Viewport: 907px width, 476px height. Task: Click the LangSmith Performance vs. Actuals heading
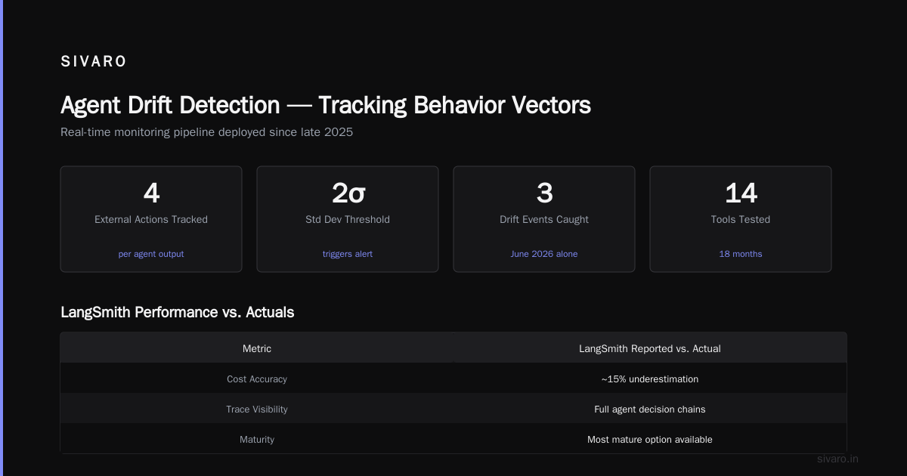[178, 312]
